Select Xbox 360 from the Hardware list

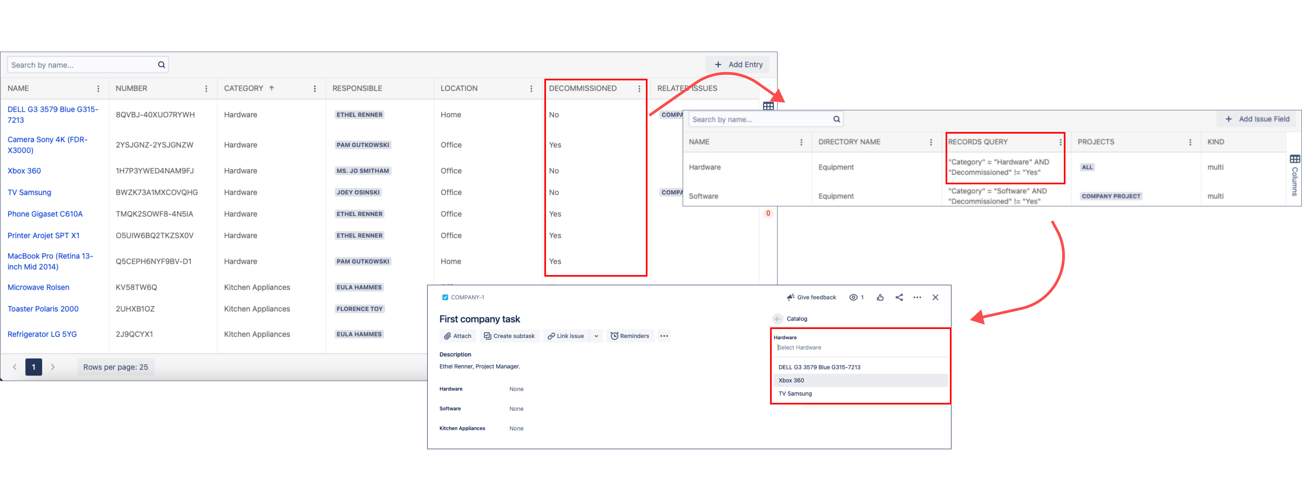point(791,380)
